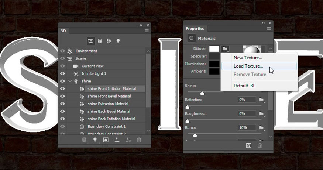Choose New Texture from the menu
Image resolution: width=323 pixels, height=170 pixels.
(x=248, y=58)
